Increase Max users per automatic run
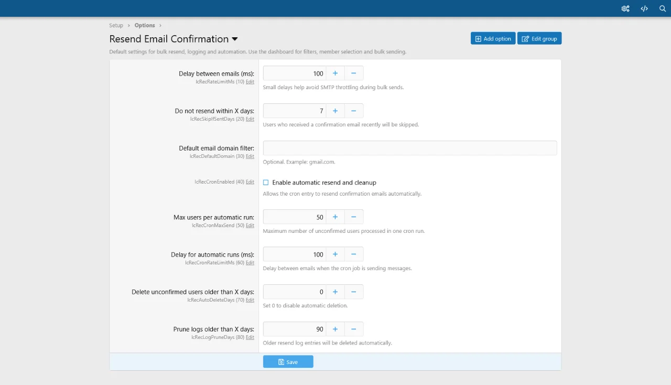Image resolution: width=671 pixels, height=385 pixels. point(335,217)
